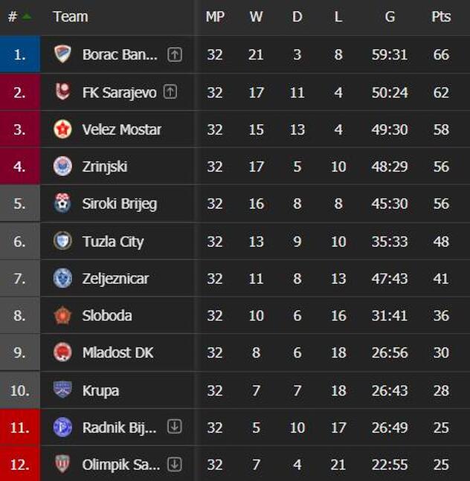Open the Sloboda team link
Viewport: 470px width, 481px height.
click(x=107, y=315)
